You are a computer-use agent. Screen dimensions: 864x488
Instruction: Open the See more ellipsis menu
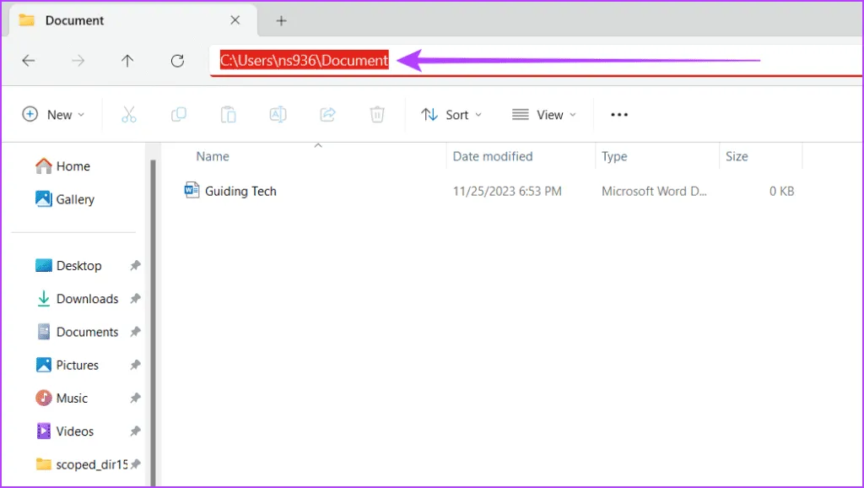(619, 115)
